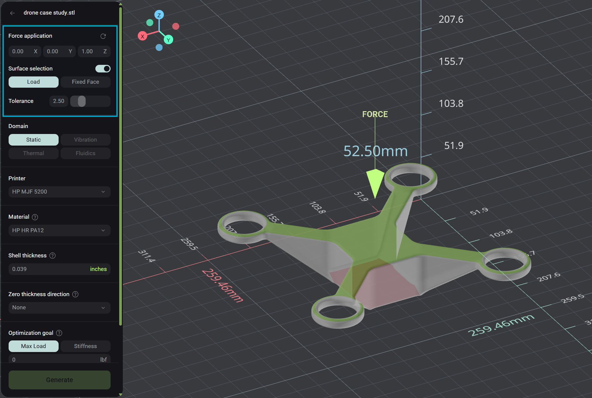The image size is (592, 398).
Task: Click the Y axis gizmo handle
Action: coord(168,40)
